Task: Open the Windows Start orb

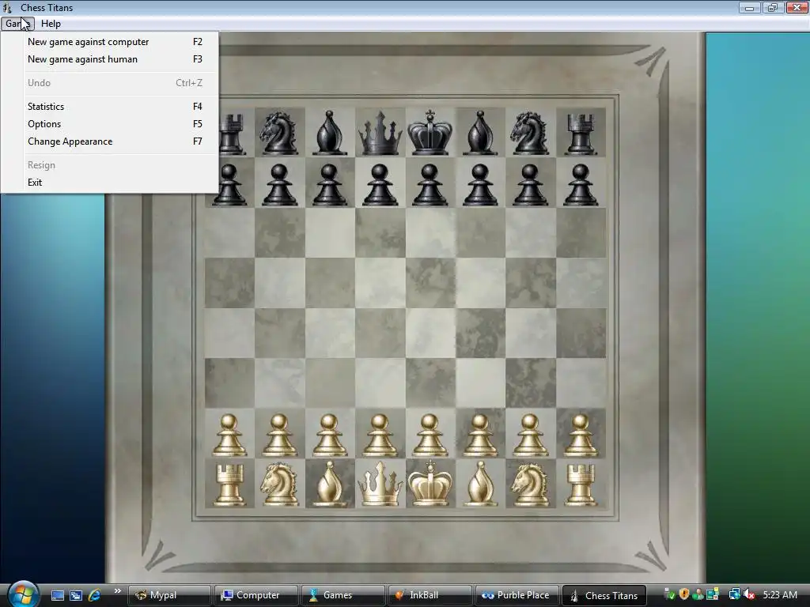Action: tap(23, 594)
